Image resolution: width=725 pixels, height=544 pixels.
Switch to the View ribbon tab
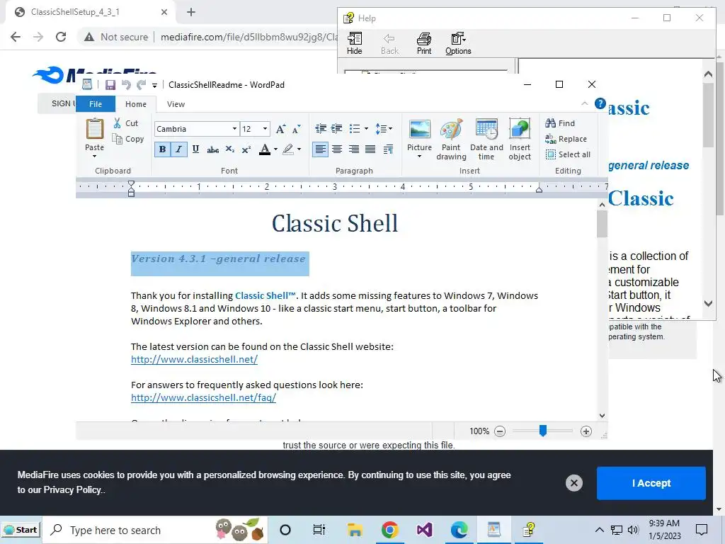(176, 104)
